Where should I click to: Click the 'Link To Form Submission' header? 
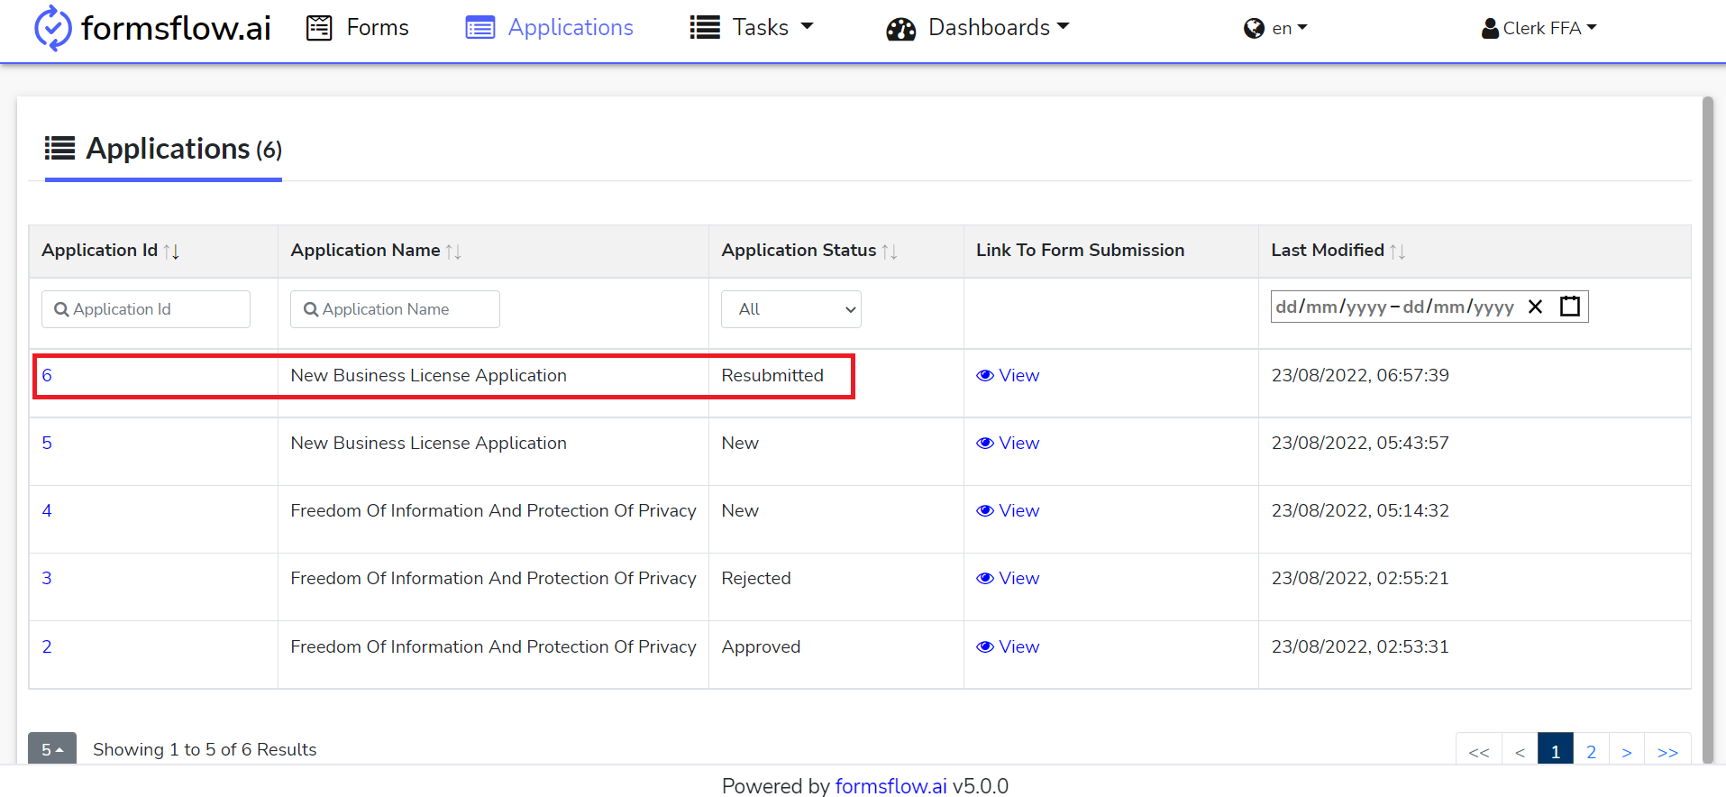tap(1080, 250)
